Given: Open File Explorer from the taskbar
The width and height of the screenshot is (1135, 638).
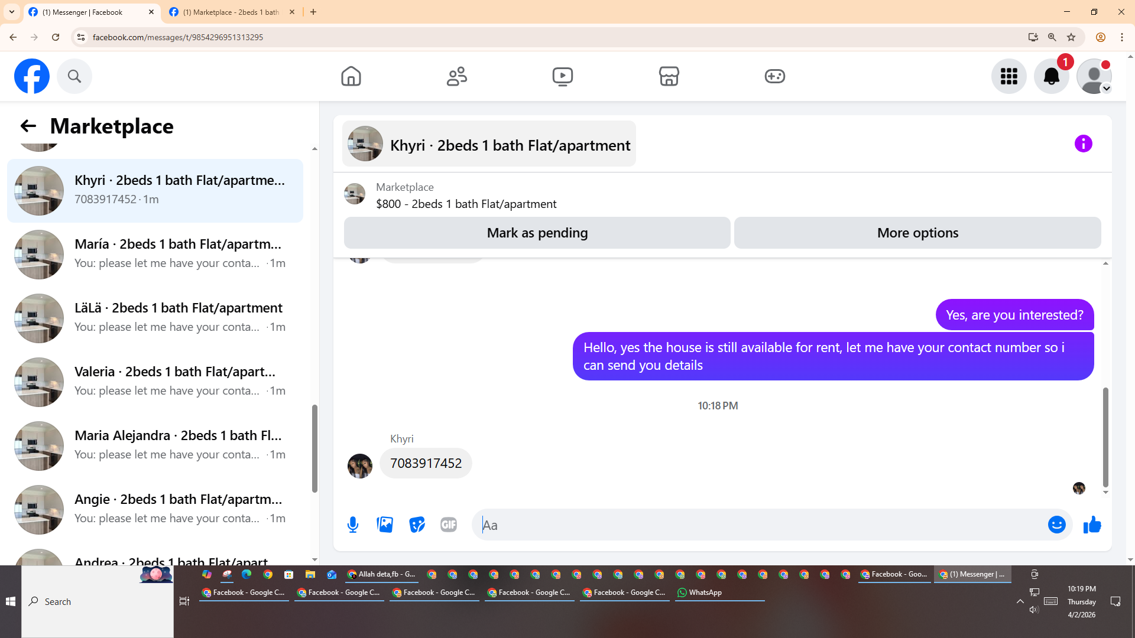Looking at the screenshot, I should pos(310,574).
